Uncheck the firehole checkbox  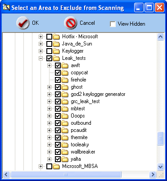point(58,80)
